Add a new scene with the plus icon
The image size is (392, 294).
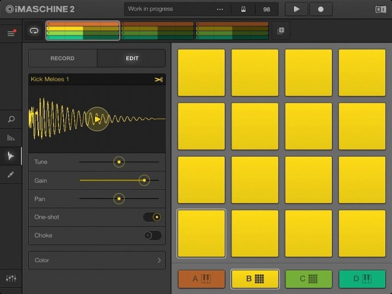click(x=281, y=31)
